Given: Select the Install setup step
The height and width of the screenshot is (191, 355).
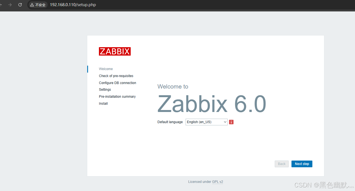Looking at the screenshot, I should click(x=103, y=104).
